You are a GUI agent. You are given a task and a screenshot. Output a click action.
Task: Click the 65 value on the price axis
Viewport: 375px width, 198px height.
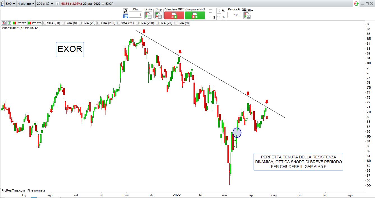coord(368,136)
